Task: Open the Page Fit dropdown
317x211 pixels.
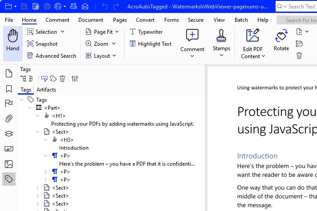Action: click(x=117, y=32)
